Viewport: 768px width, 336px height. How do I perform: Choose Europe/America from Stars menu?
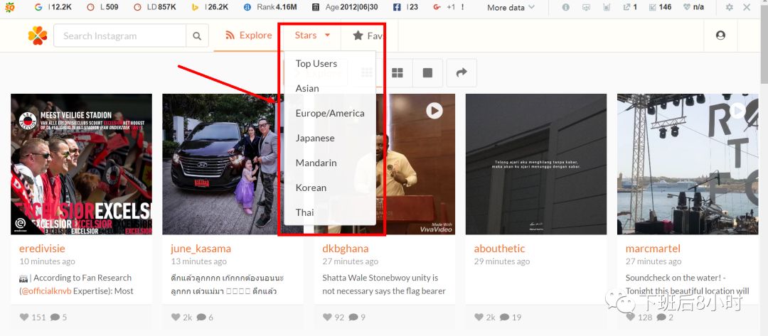330,114
